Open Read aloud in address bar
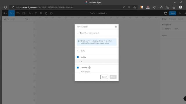This screenshot has height=104, width=186. [124, 7]
